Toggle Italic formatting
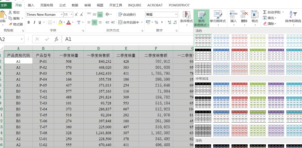Screen dimensions: 302x148 pyautogui.click(x=34, y=22)
